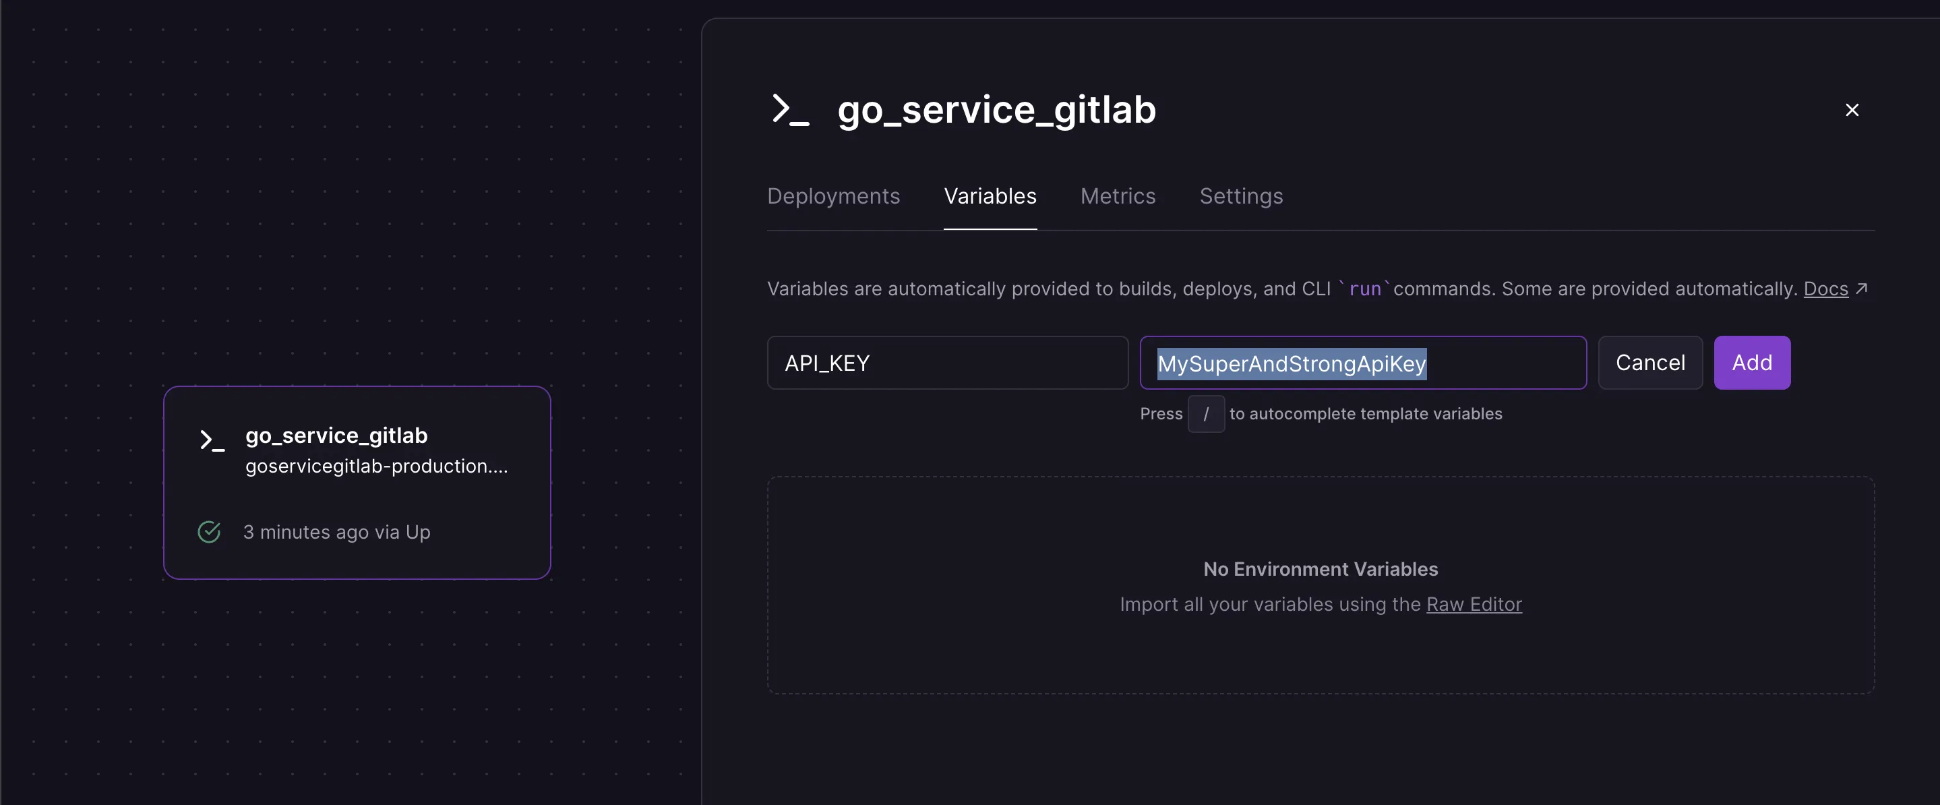Open the Raw Editor link
The width and height of the screenshot is (1940, 805).
point(1473,604)
